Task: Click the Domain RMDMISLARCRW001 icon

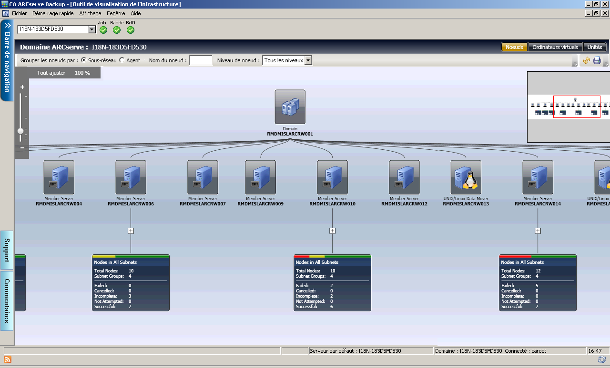Action: click(x=290, y=107)
